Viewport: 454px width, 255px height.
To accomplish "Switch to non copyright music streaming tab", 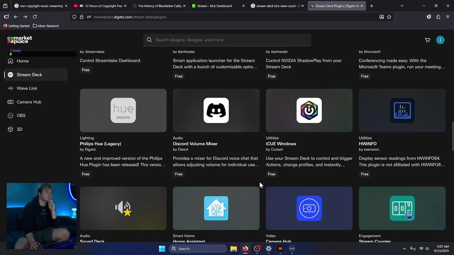I will pyautogui.click(x=41, y=6).
